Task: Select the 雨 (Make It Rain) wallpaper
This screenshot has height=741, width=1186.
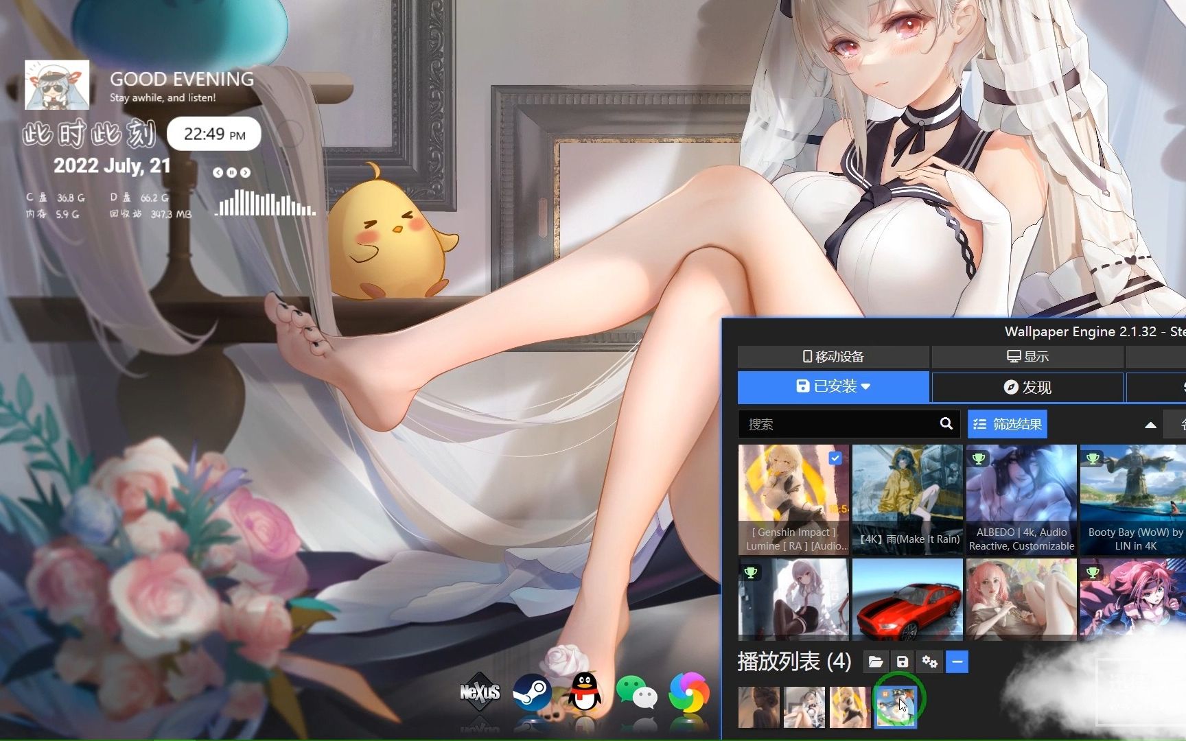Action: pyautogui.click(x=907, y=499)
